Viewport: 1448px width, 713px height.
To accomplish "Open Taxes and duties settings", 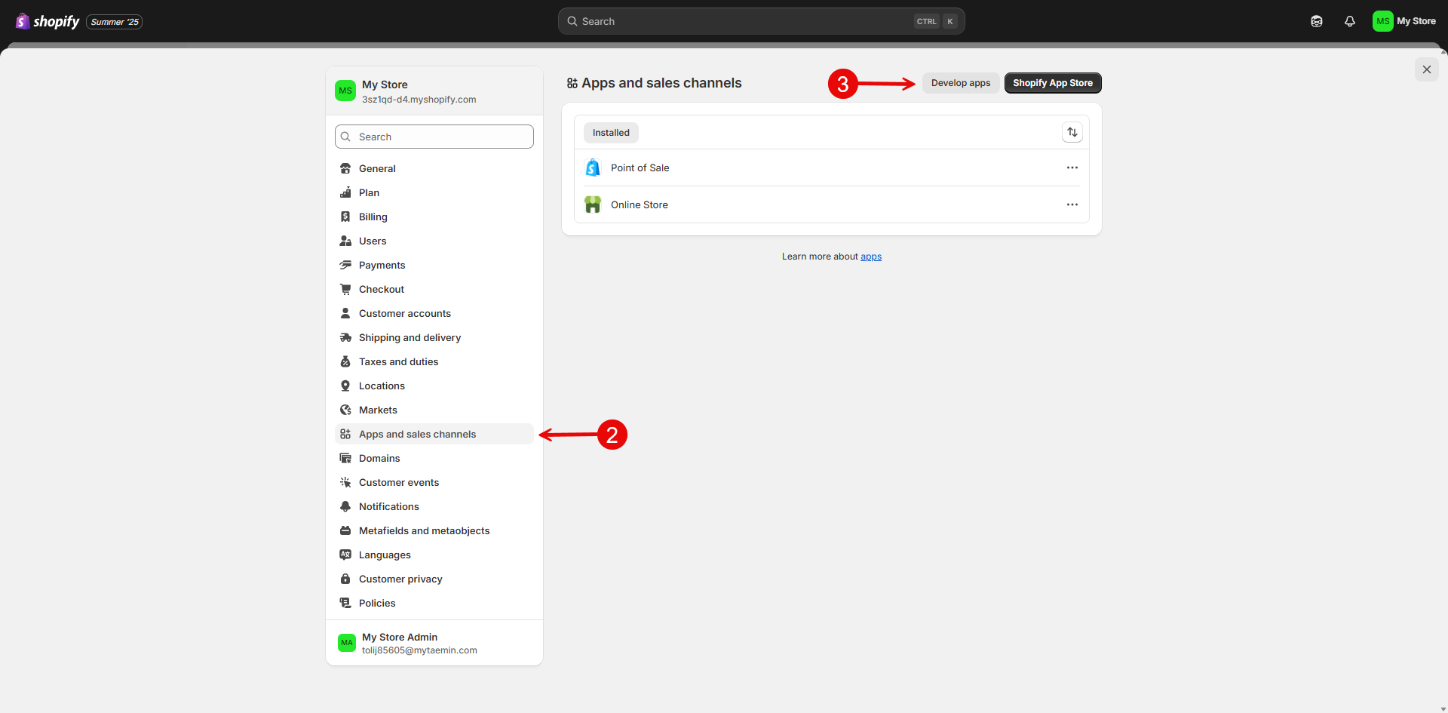I will point(434,361).
